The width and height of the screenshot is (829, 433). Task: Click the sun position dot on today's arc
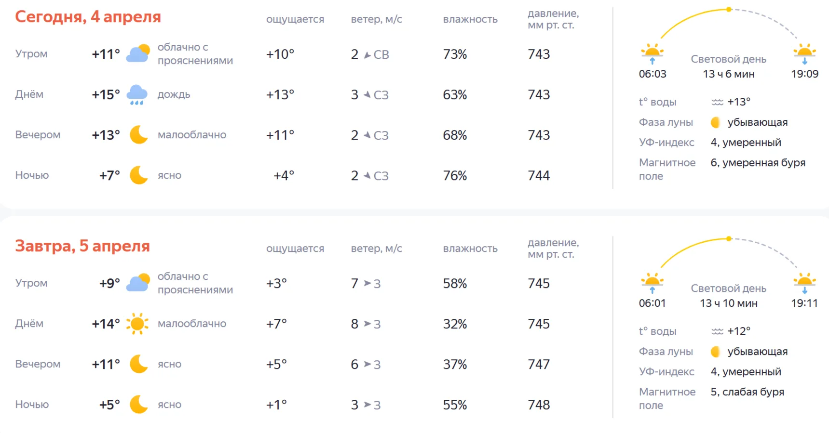(x=729, y=9)
